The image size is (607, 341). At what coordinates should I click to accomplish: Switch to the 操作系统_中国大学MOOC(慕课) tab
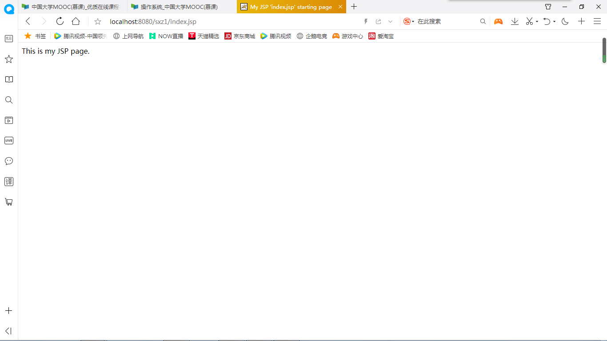(x=182, y=7)
